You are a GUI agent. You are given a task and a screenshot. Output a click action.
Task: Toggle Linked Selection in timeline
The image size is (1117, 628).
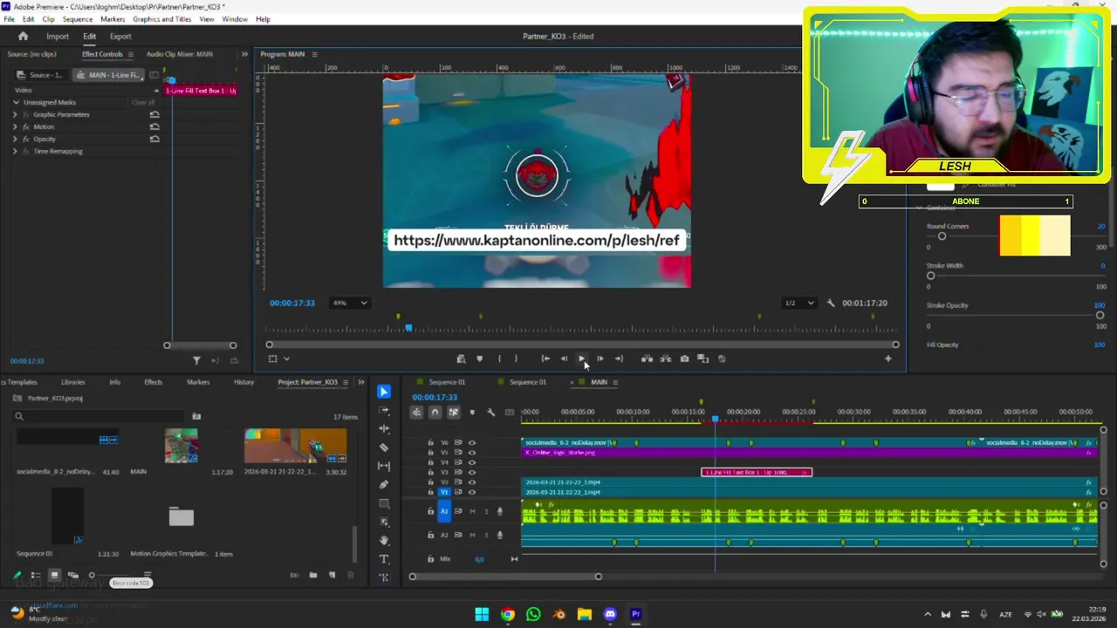453,413
